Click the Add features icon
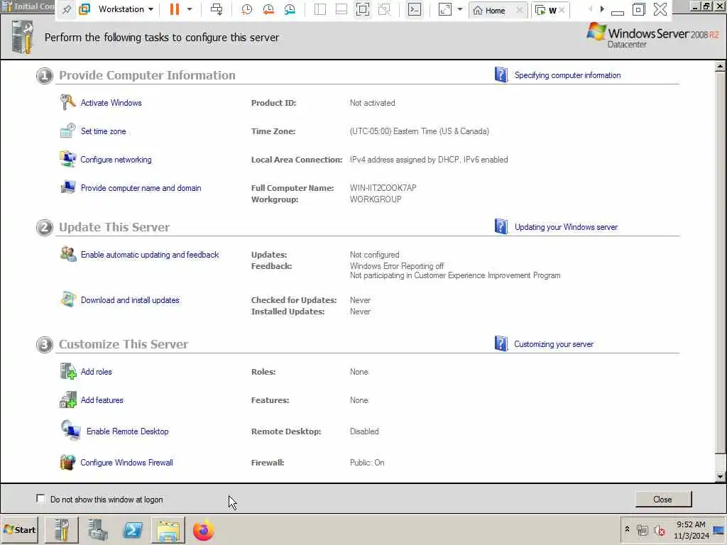This screenshot has width=727, height=545. 67,400
